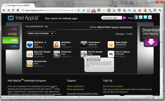Share on Facebook icon
165x101 pixels.
coord(136,17)
